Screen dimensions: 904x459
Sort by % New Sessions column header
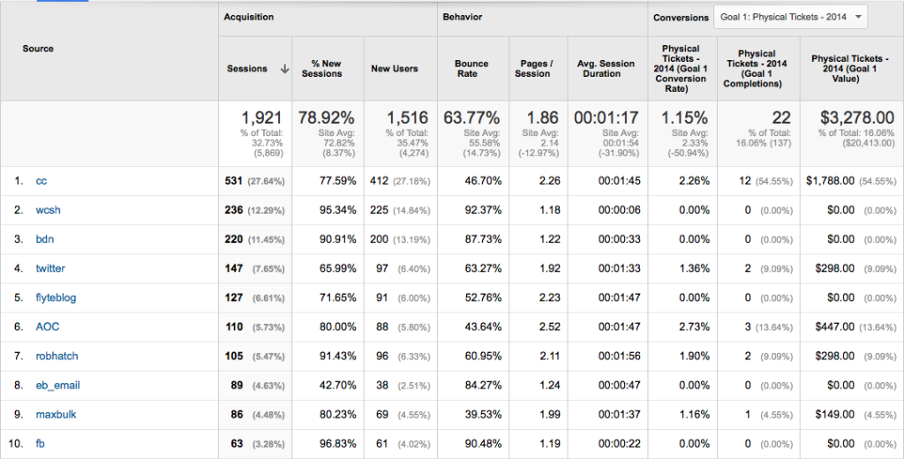321,69
